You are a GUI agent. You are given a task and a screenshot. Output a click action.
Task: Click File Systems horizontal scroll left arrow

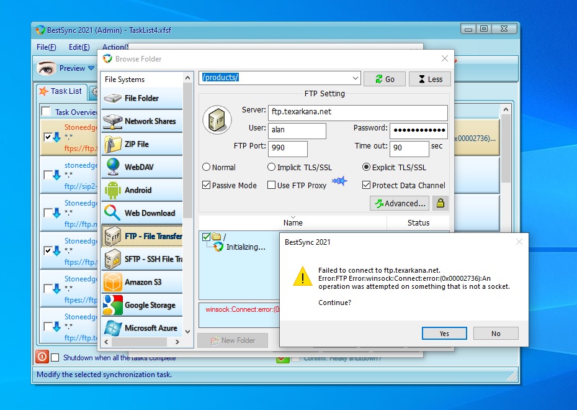click(x=106, y=342)
